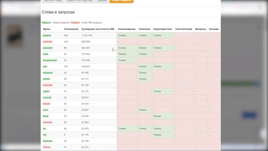Select the red word белый

[46, 104]
